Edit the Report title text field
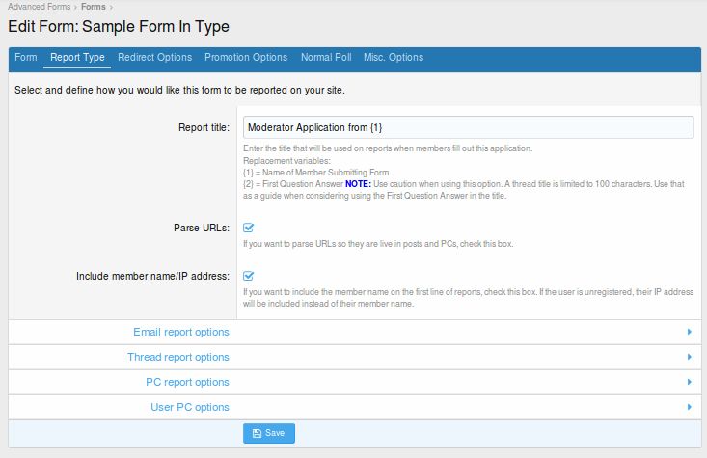707x458 pixels. tap(468, 127)
